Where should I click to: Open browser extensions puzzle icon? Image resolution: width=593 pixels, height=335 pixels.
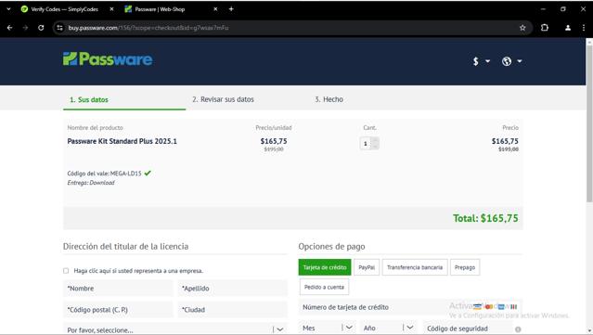click(x=544, y=28)
